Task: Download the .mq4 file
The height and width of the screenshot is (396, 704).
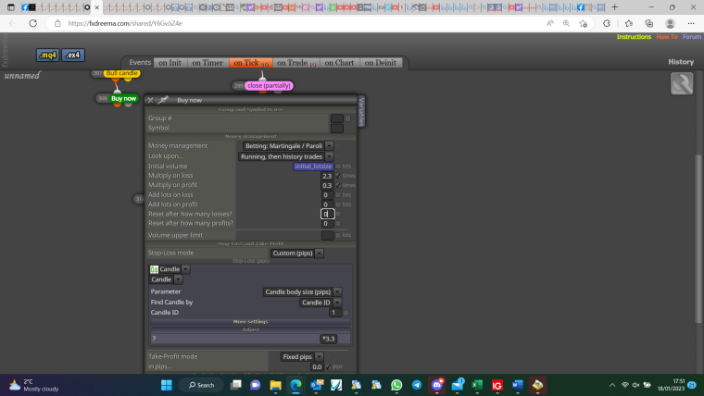Action: [x=47, y=56]
